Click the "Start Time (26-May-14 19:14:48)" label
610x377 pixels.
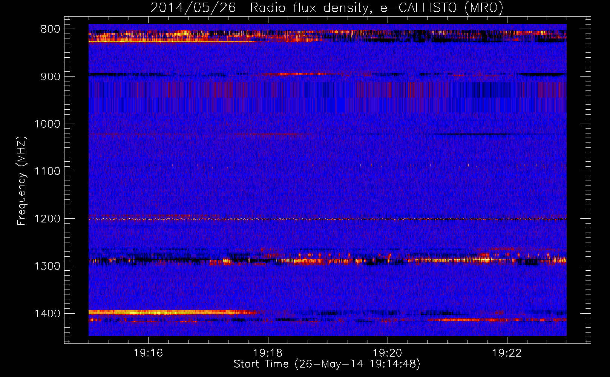click(327, 364)
